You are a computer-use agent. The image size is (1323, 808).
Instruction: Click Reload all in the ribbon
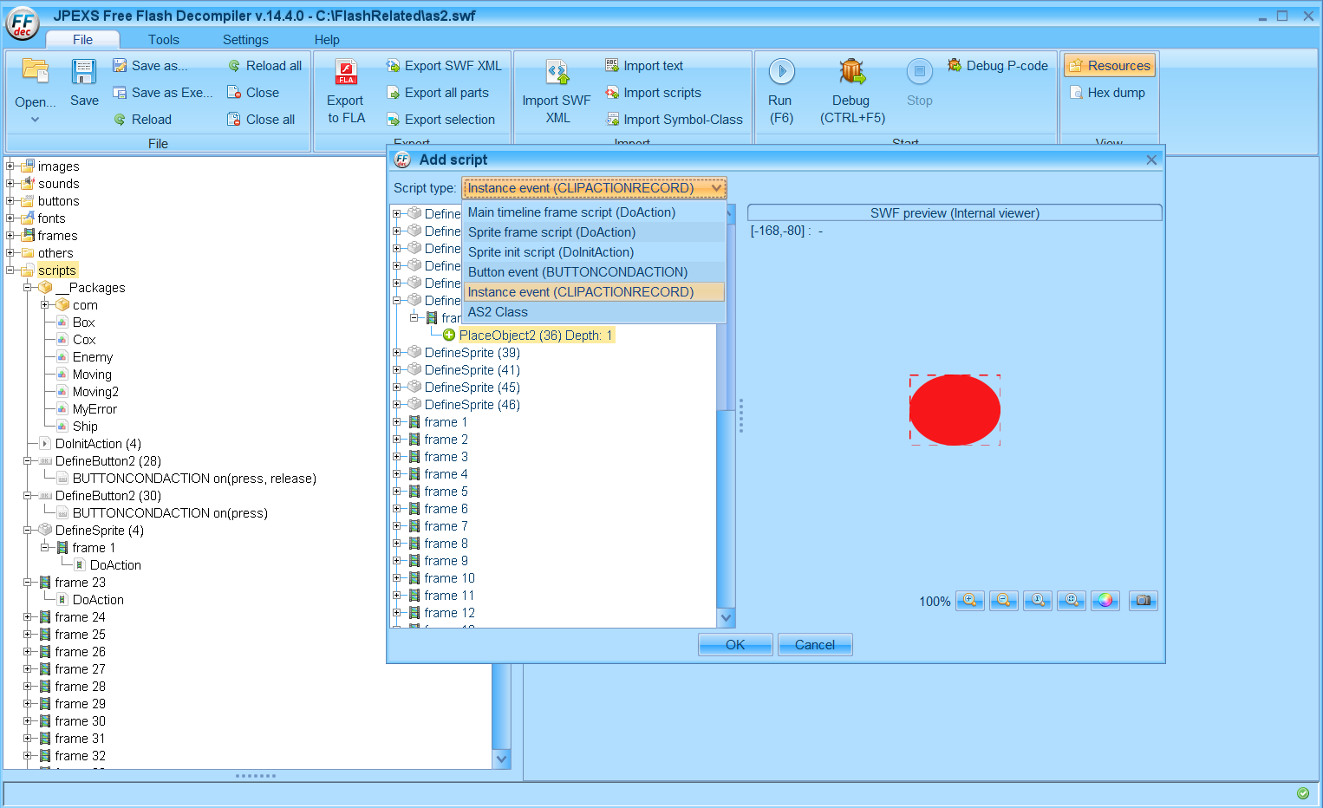pyautogui.click(x=264, y=66)
